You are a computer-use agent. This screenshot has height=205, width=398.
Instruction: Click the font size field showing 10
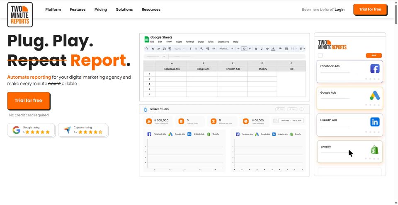[x=244, y=49]
